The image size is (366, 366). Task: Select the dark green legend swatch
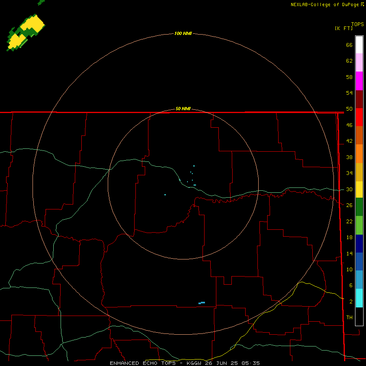coord(359,207)
